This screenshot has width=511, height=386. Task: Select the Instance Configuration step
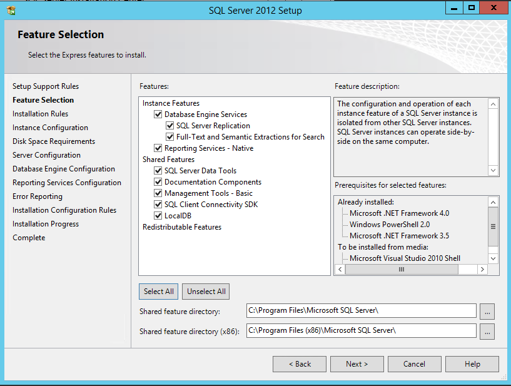(x=50, y=128)
